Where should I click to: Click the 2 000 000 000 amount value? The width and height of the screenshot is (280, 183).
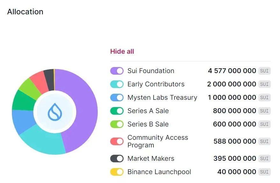[x=232, y=84]
